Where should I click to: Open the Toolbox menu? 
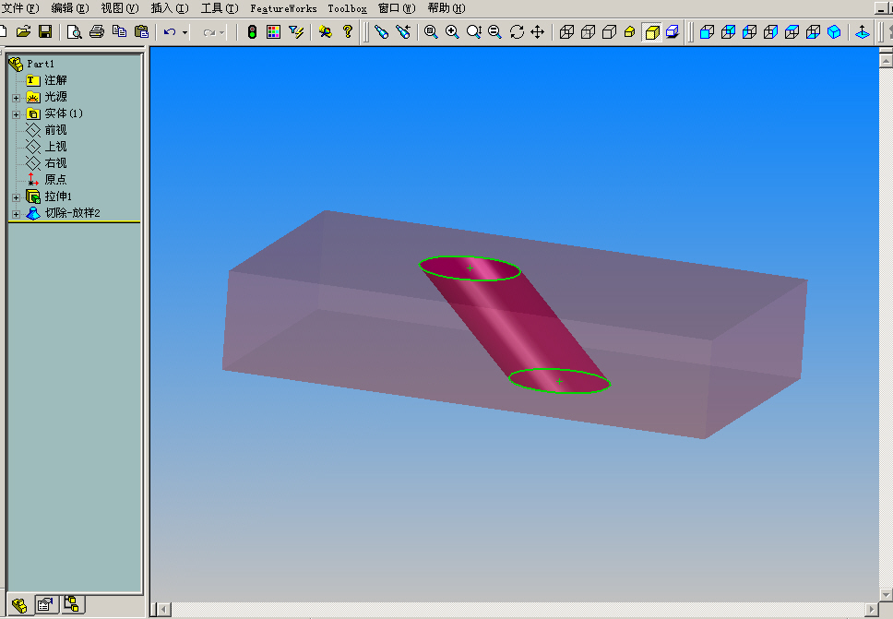click(x=348, y=8)
